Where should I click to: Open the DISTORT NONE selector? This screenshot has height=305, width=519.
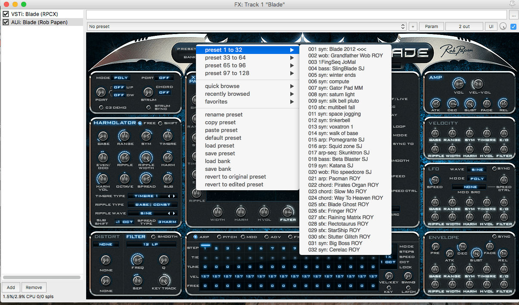(106, 244)
